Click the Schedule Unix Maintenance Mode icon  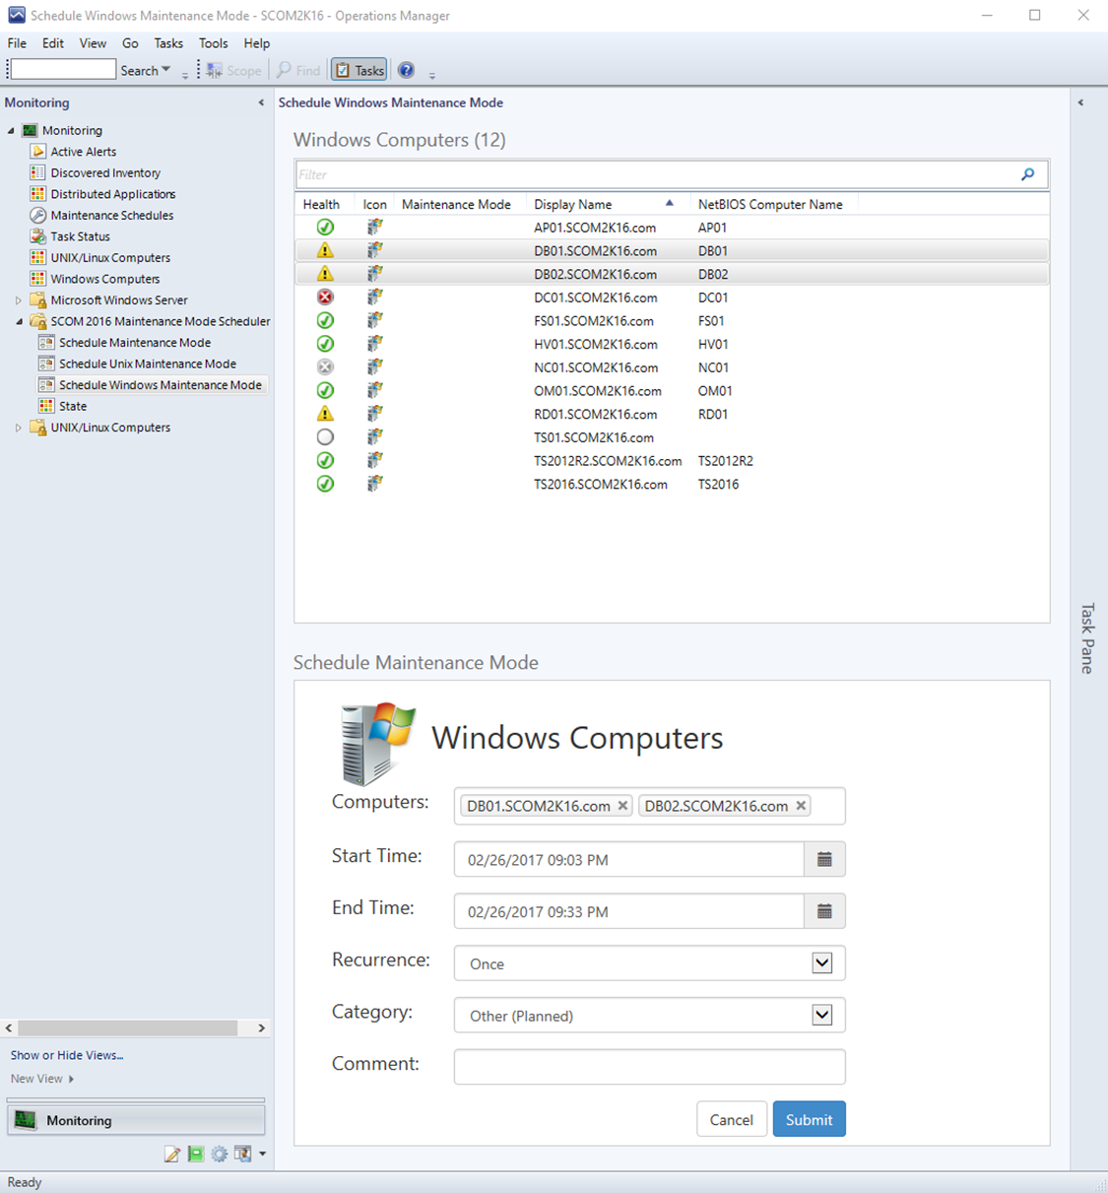pyautogui.click(x=46, y=364)
